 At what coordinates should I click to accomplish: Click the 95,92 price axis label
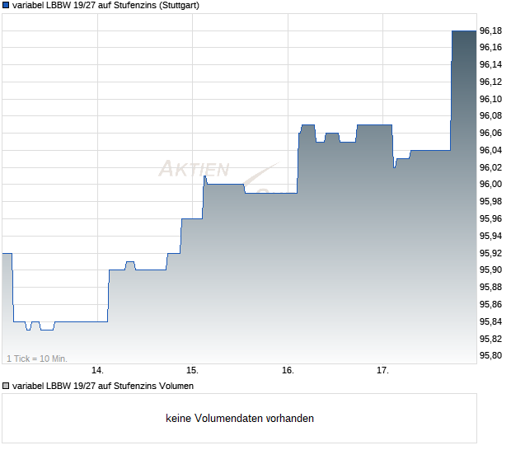pos(490,253)
